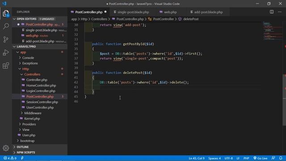Viewport: 286px width, 161px height.
Task: Click the Go Live server button
Action: pos(260,158)
